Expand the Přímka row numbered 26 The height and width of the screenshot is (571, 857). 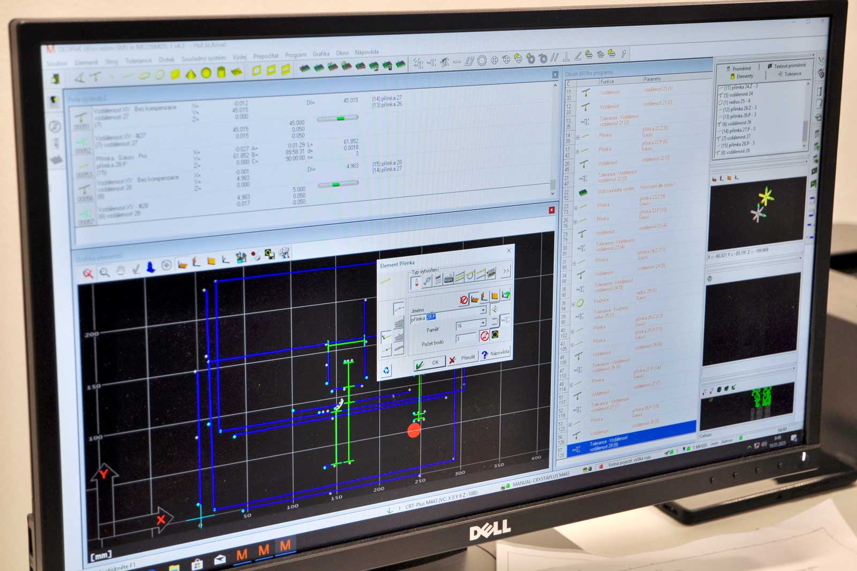[575, 222]
